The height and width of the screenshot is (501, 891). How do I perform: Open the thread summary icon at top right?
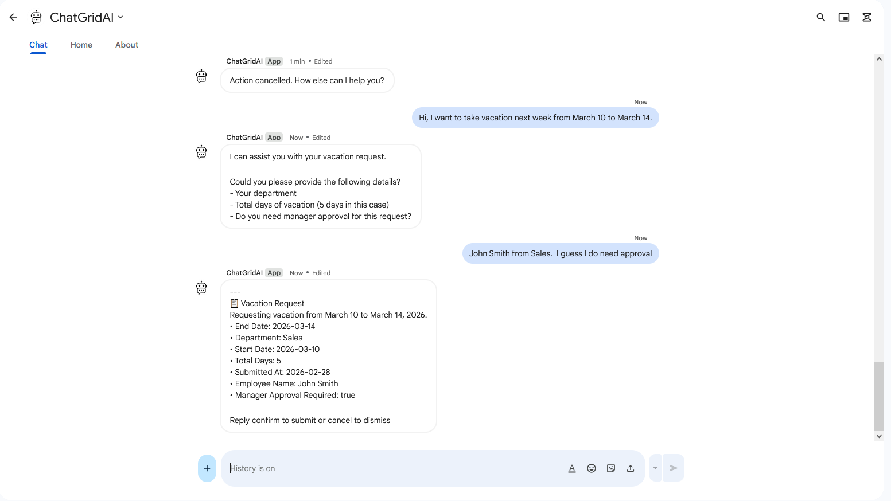[x=866, y=17]
